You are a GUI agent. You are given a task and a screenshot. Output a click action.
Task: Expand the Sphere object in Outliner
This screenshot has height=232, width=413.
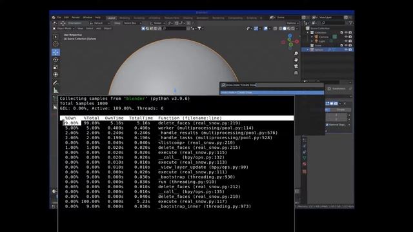pyautogui.click(x=308, y=50)
